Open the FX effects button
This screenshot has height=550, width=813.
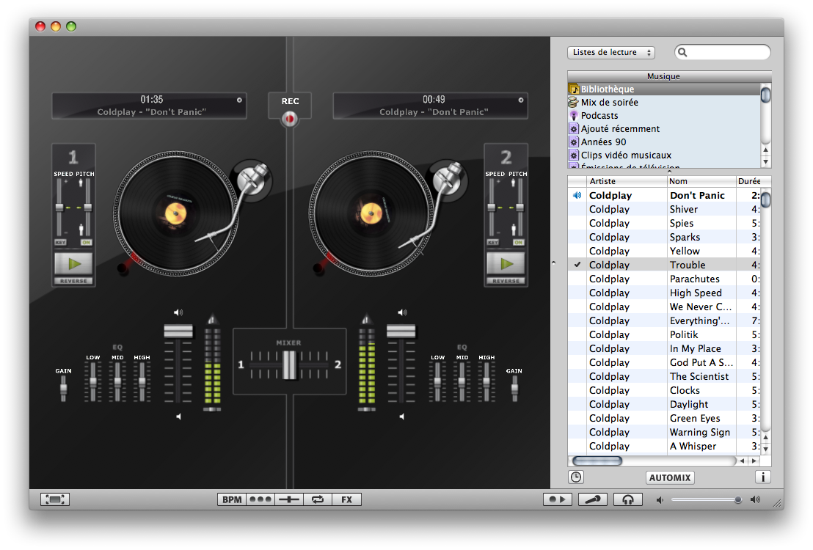(x=346, y=499)
